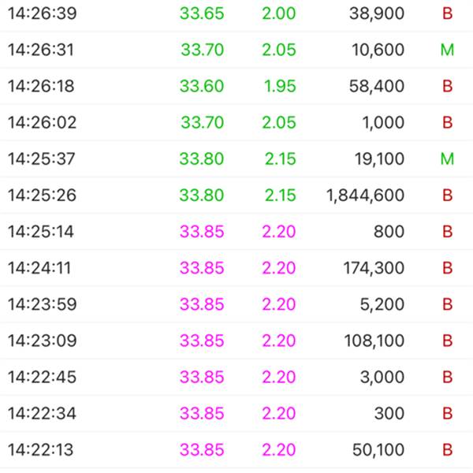Viewport: 473px width, 473px height.
Task: Select the 14:22:34 trade row
Action: (x=236, y=413)
